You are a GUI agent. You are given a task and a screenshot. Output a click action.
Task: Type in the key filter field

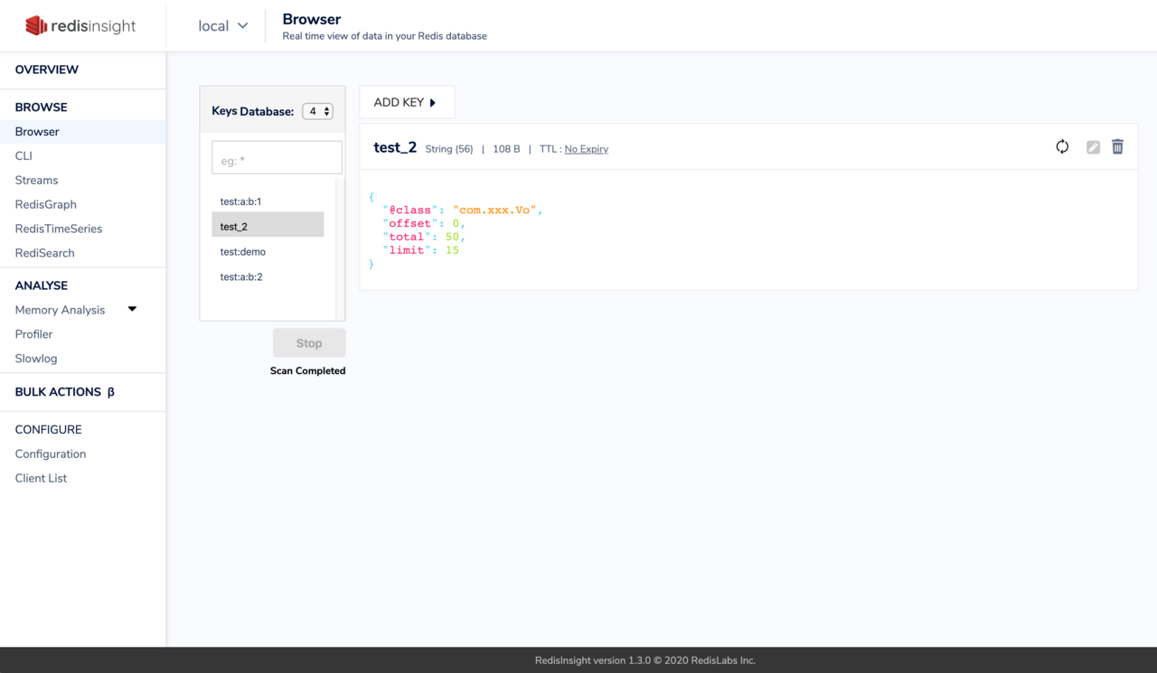point(277,158)
